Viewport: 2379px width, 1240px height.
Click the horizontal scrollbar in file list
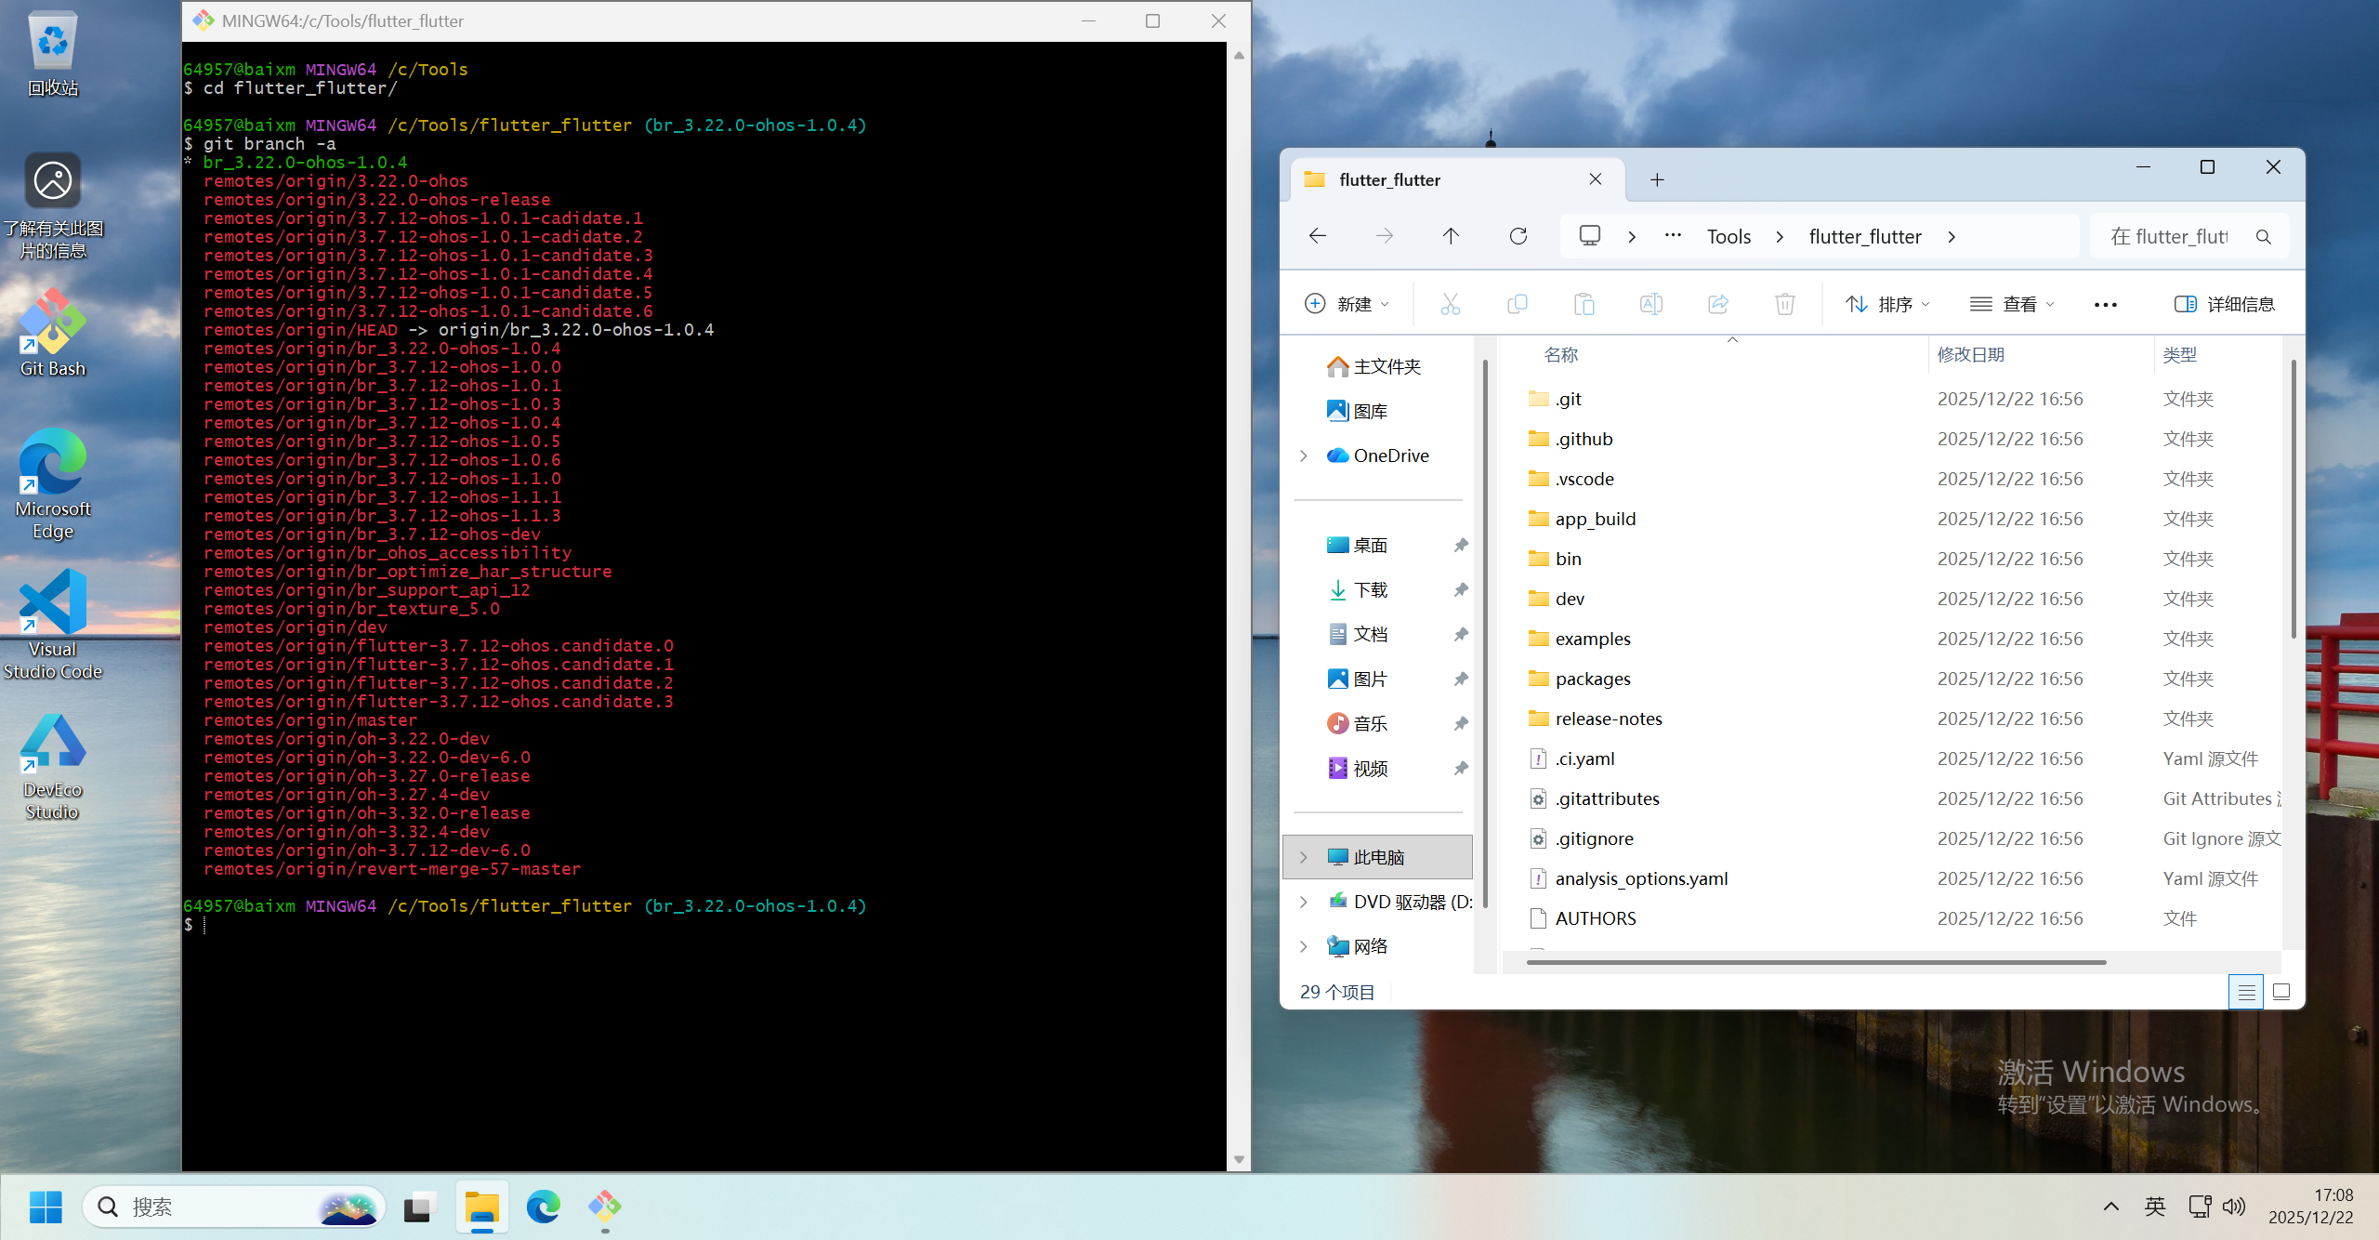(1816, 962)
